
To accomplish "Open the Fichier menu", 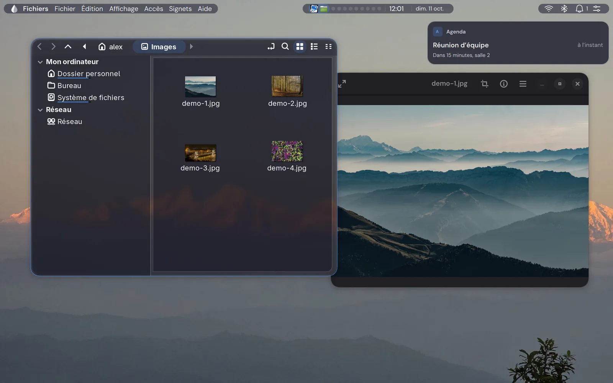I will click(65, 8).
